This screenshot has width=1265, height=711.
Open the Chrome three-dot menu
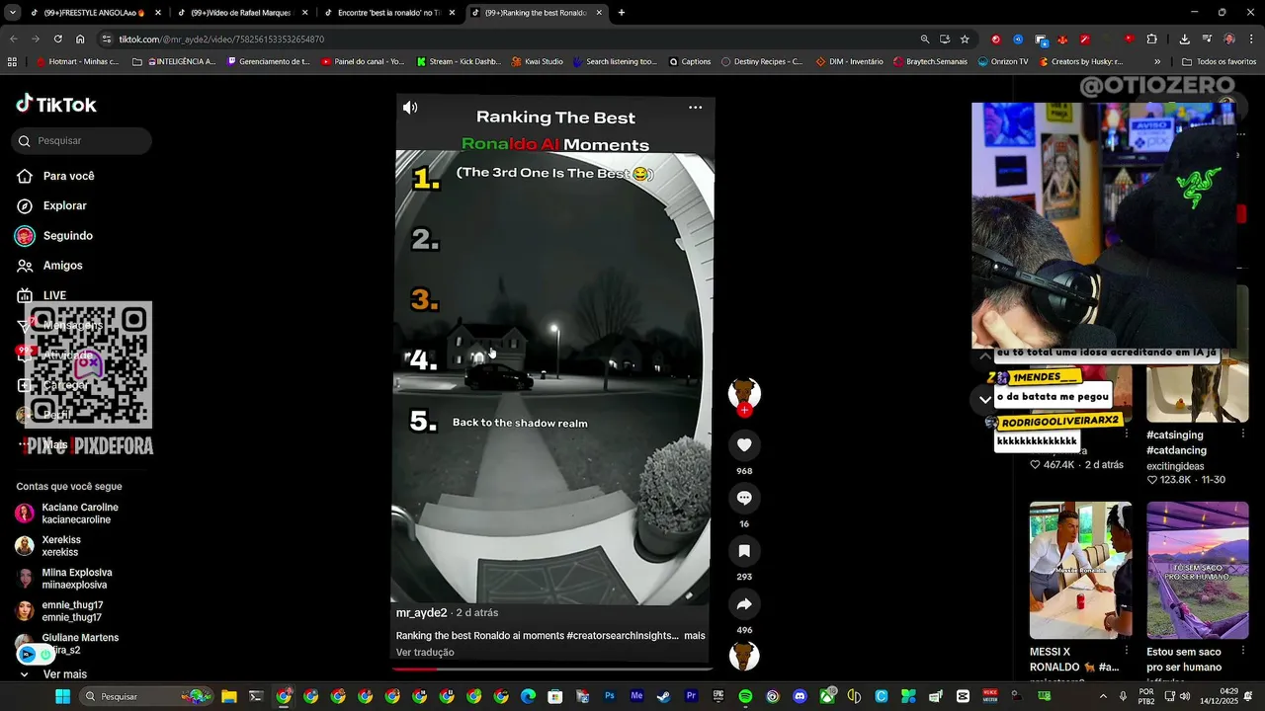(1250, 39)
